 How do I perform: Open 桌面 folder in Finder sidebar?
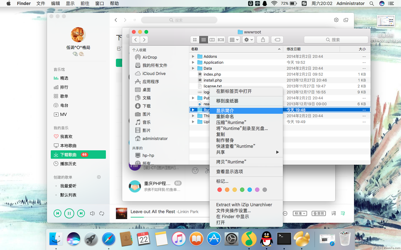click(146, 90)
